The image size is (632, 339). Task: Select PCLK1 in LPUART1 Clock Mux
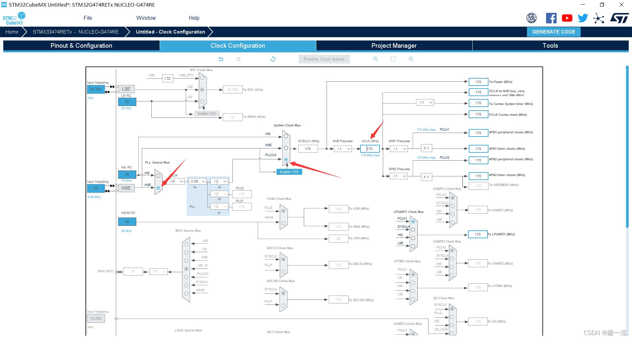click(413, 222)
